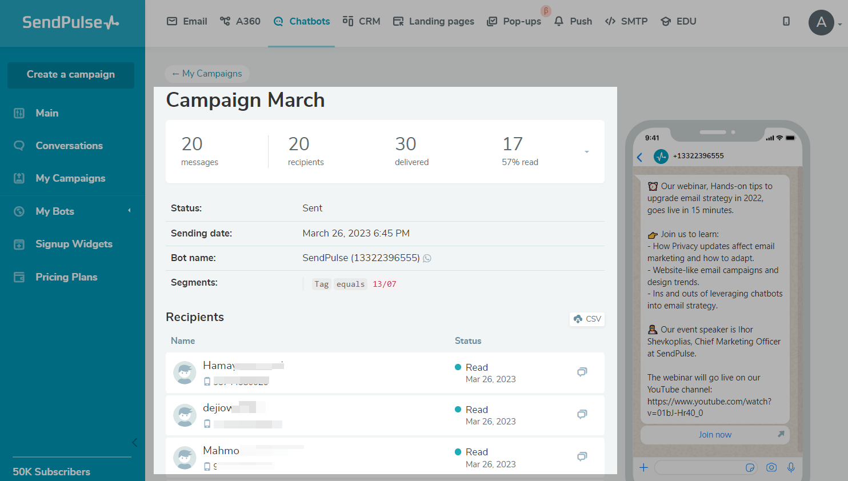Switch to the CRM tab
Viewport: 848px width, 481px height.
pos(361,21)
